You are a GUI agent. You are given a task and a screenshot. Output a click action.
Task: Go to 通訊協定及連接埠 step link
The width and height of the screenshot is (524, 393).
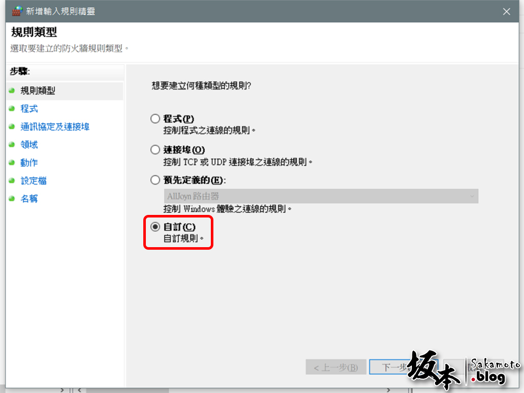coord(55,127)
